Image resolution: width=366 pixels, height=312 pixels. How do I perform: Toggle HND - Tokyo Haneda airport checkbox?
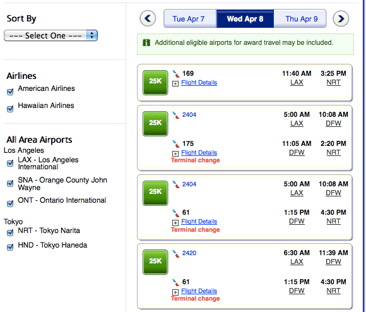pos(10,247)
